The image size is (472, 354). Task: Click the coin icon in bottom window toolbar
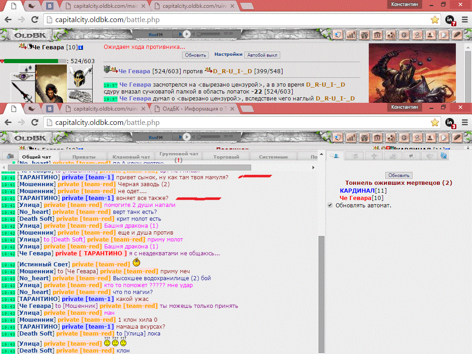click(404, 138)
